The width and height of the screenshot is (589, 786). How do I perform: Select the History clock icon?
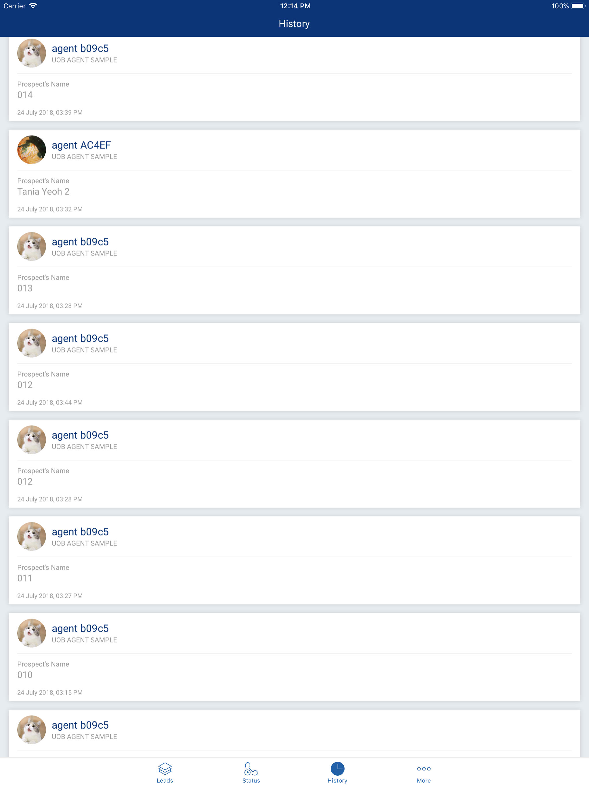coord(337,768)
